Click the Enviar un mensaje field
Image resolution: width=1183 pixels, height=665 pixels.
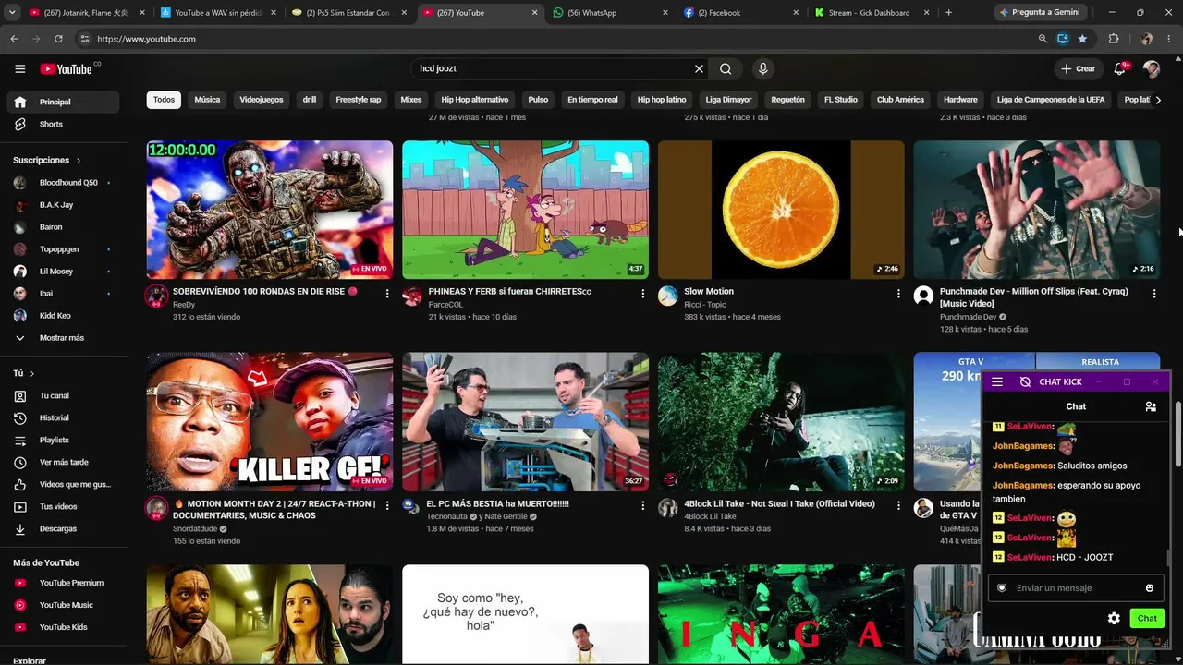1076,588
